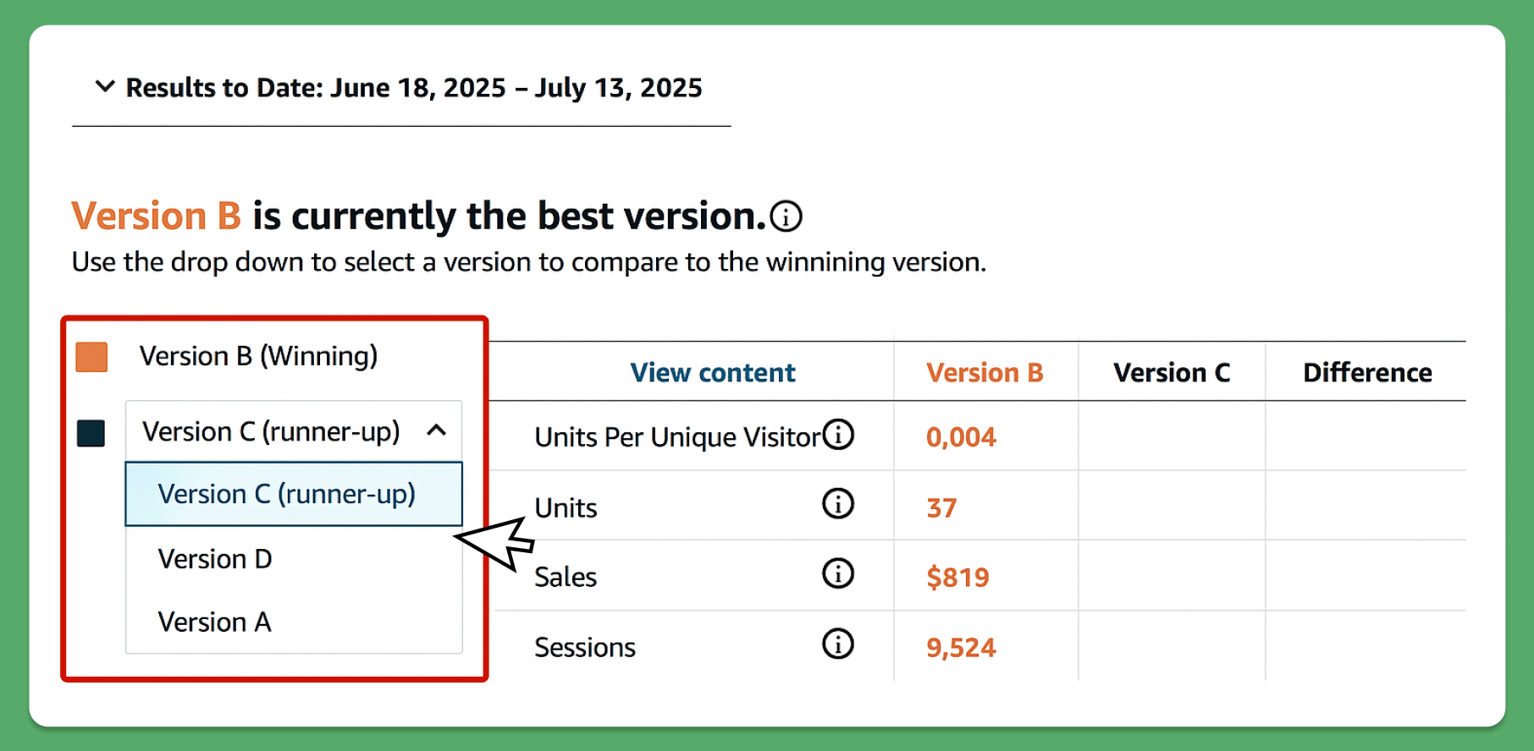This screenshot has width=1534, height=751.
Task: Collapse the Results to Date section chevron
Action: (105, 86)
